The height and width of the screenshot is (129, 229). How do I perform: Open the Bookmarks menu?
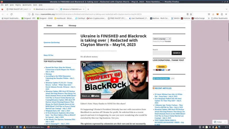[x=27, y=5]
